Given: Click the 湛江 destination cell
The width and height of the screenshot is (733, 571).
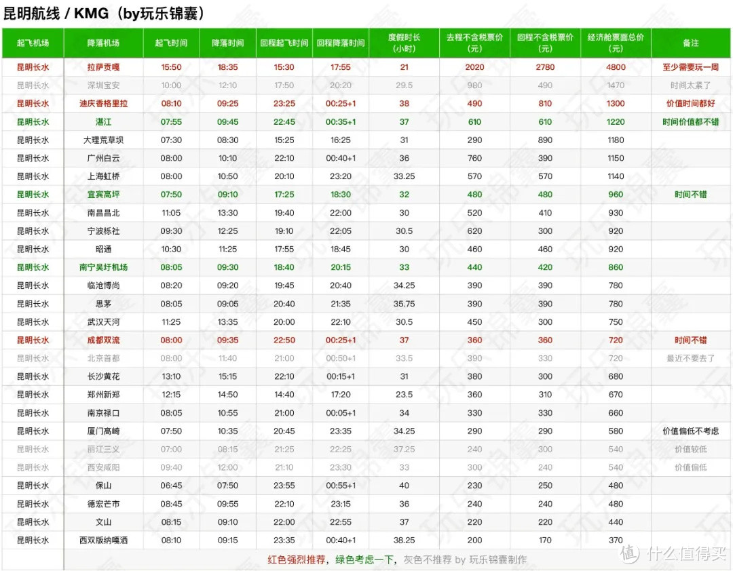Looking at the screenshot, I should 103,122.
